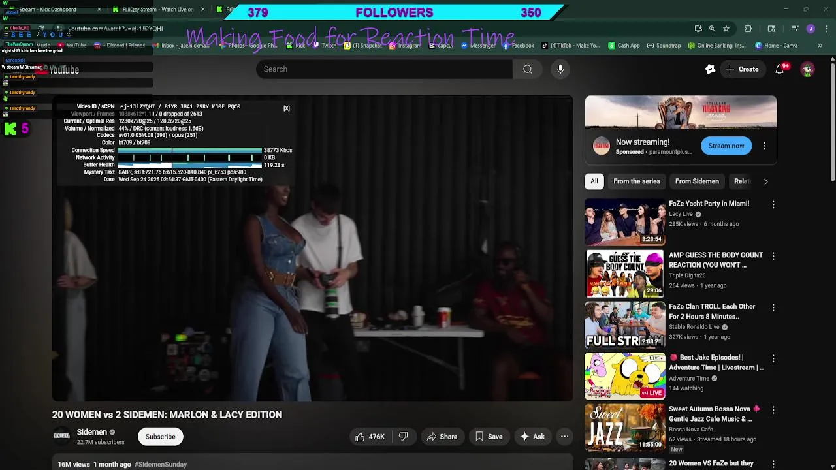The width and height of the screenshot is (836, 470).
Task: Open Facebook bookmark
Action: pos(518,46)
